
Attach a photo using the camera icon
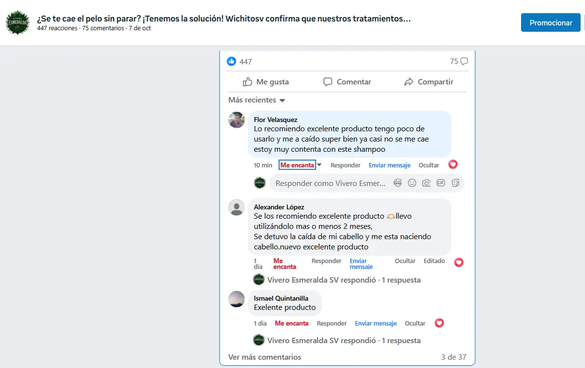[x=426, y=183]
